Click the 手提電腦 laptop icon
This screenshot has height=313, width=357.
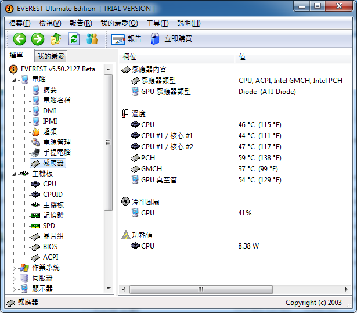coord(35,153)
